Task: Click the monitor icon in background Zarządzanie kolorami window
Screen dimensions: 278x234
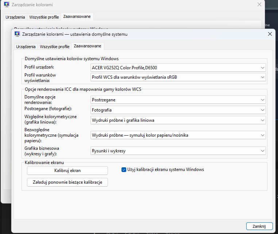Action: pyautogui.click(x=7, y=4)
